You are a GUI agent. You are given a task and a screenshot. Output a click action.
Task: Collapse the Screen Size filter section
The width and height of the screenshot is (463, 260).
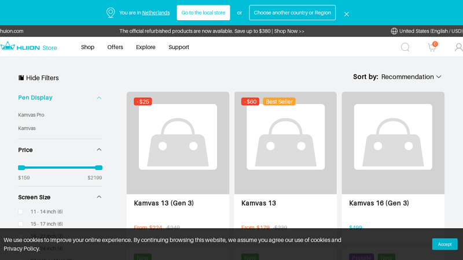99,197
